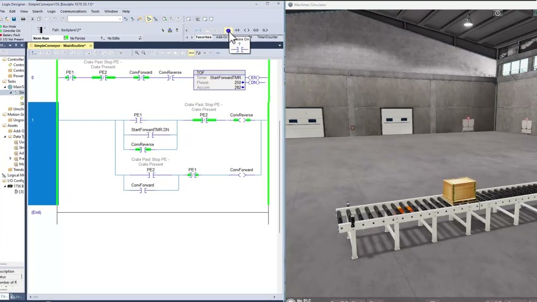Click the Logical Organizer toolbar icon
The height and width of the screenshot is (302, 537).
click(156, 19)
